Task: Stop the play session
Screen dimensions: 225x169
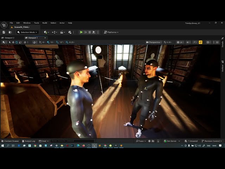Action: pyautogui.click(x=90, y=32)
